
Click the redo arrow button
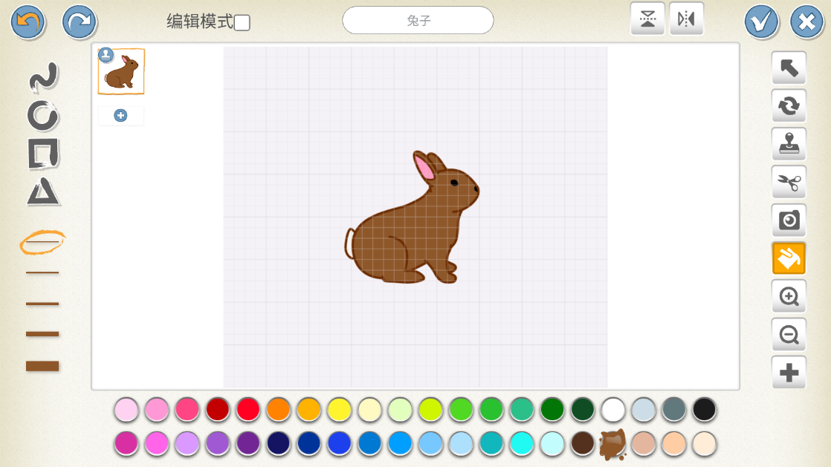80,22
